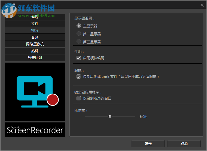Click the 标准 bitrate value label
207x151 pixels.
tap(143, 117)
